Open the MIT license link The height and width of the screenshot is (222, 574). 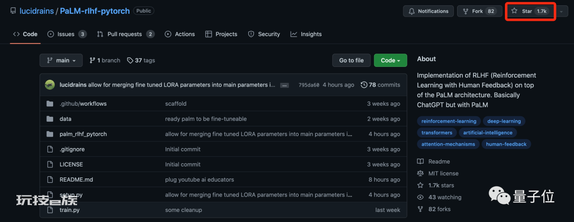438,173
